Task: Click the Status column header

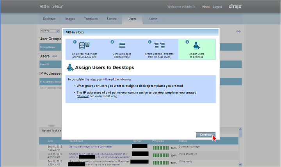Action: [183, 141]
